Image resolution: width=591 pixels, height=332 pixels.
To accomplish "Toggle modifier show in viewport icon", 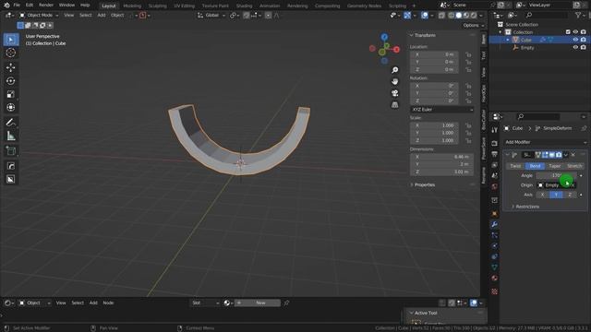I will 552,155.
